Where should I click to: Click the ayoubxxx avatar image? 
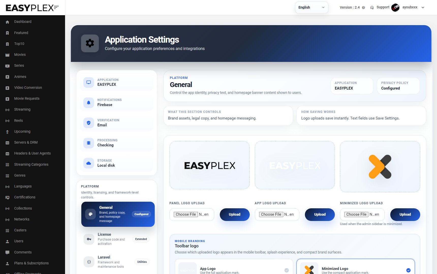click(395, 8)
